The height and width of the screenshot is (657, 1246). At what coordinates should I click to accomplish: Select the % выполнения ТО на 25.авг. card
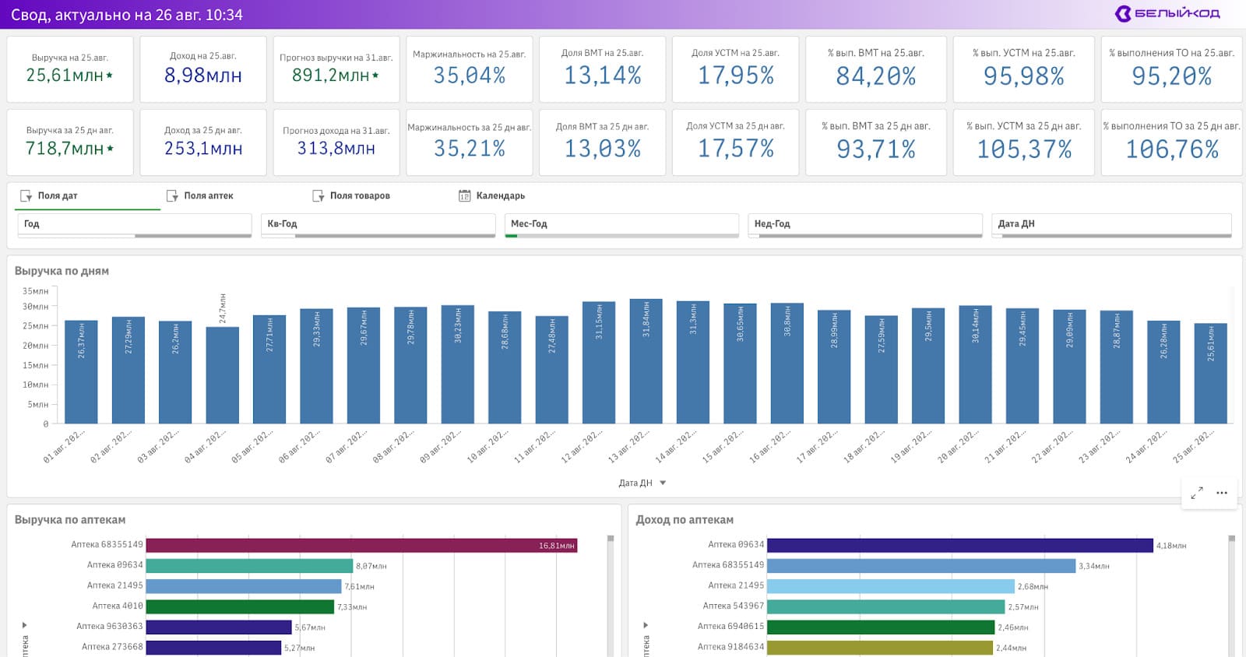[x=1172, y=69]
